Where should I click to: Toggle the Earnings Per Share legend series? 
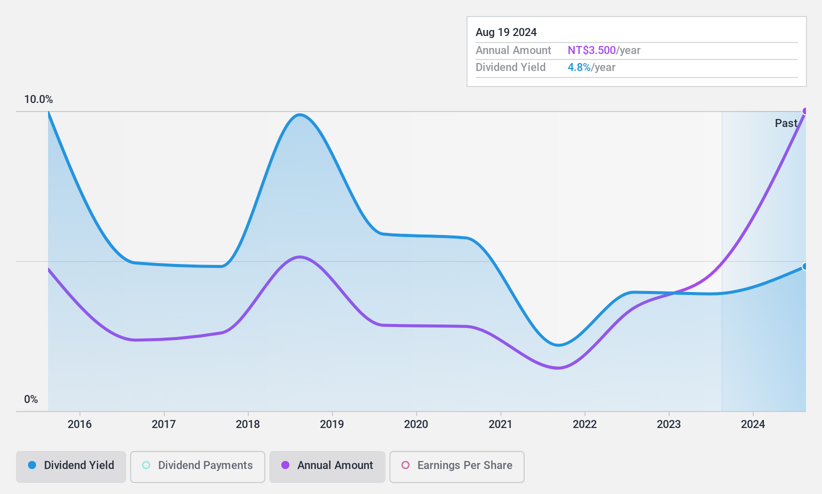point(457,467)
